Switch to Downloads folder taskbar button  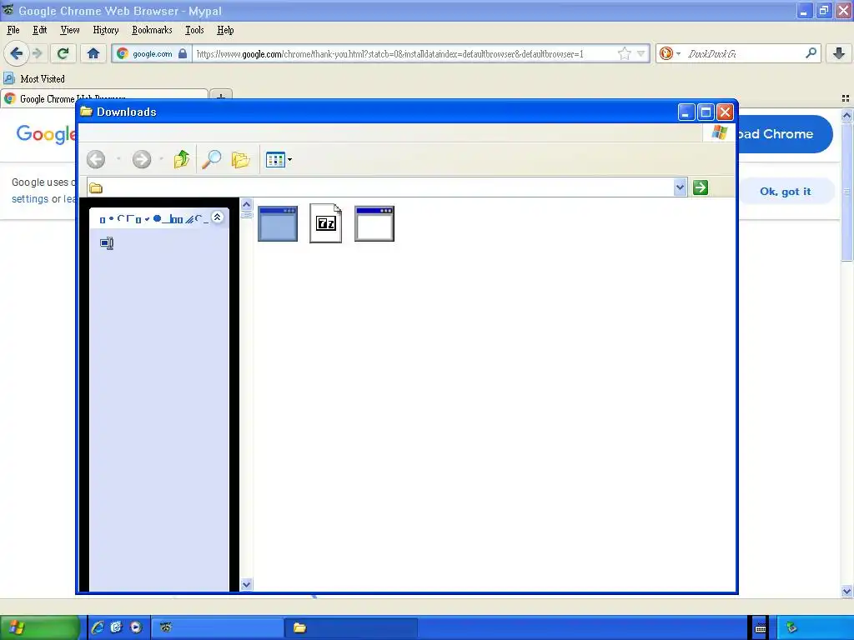[351, 627]
